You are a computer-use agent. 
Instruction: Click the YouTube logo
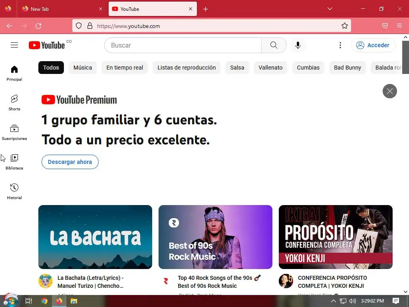(x=47, y=45)
